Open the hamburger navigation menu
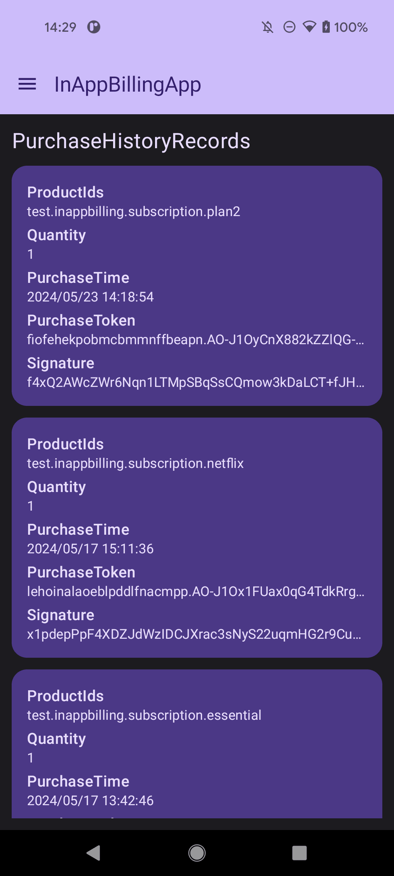The height and width of the screenshot is (876, 394). point(27,84)
